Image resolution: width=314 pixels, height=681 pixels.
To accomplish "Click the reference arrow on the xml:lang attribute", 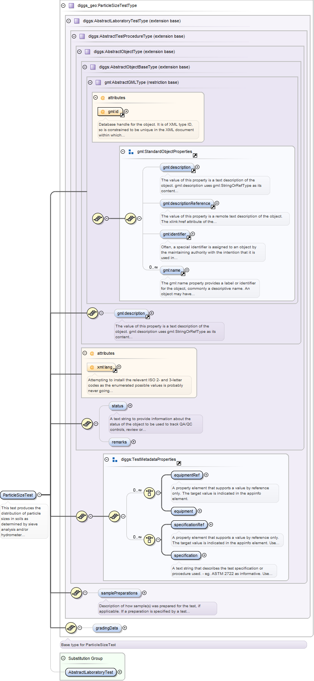I will coord(115,371).
